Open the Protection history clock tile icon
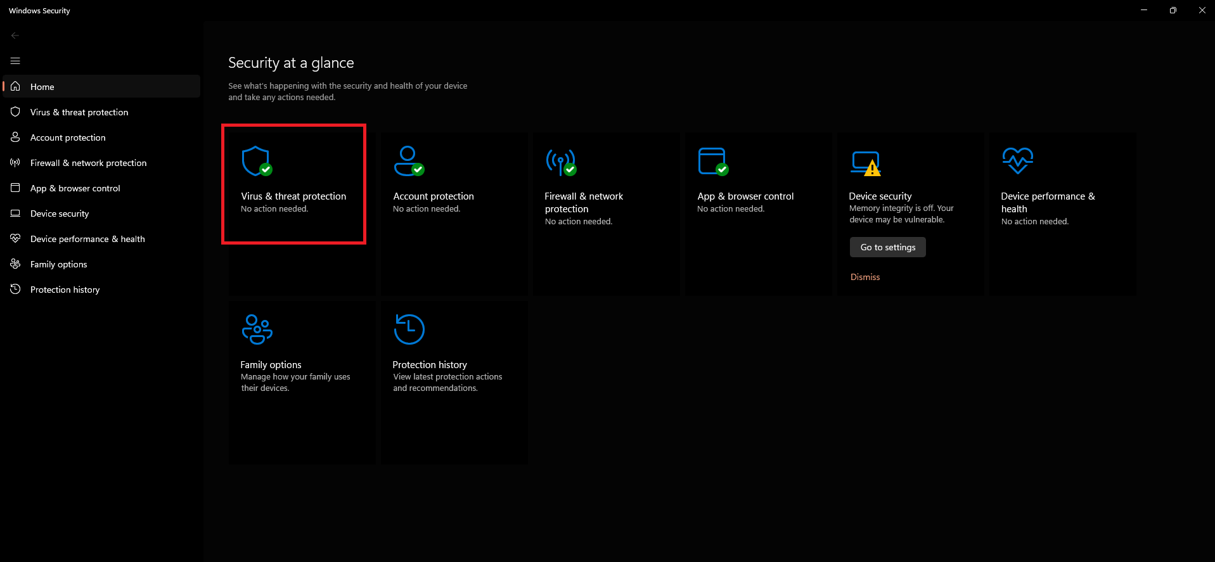The width and height of the screenshot is (1215, 562). (409, 329)
